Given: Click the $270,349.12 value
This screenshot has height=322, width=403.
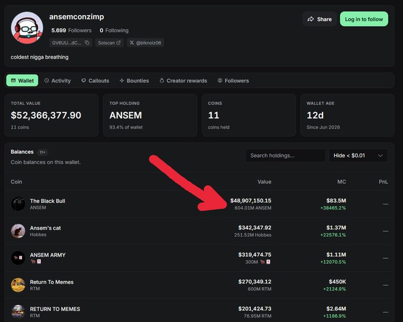Looking at the screenshot, I should pos(255,281).
